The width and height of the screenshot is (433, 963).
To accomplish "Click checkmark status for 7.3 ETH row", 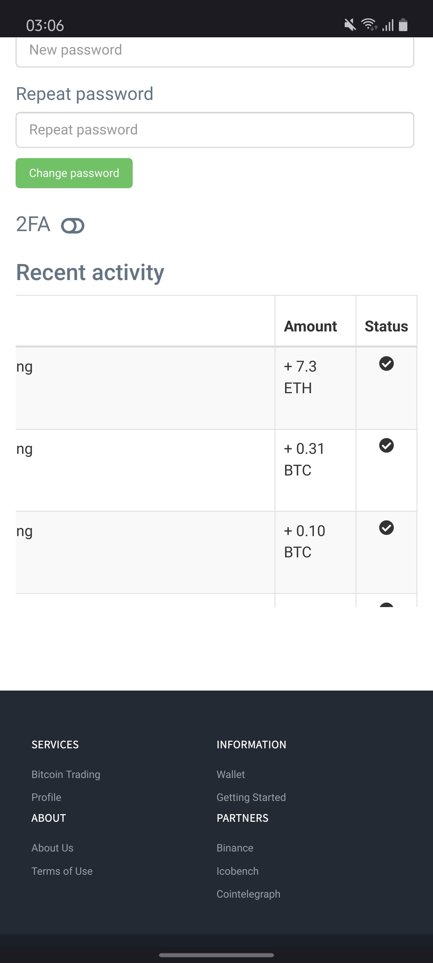I will click(386, 364).
